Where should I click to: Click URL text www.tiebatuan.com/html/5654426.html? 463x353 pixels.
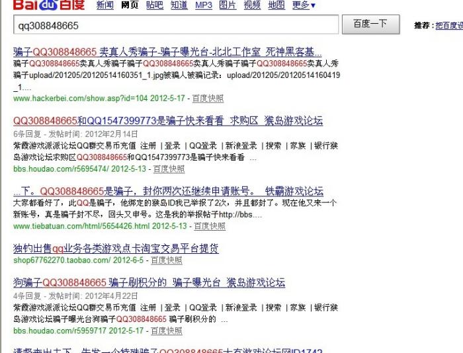pyautogui.click(x=81, y=226)
